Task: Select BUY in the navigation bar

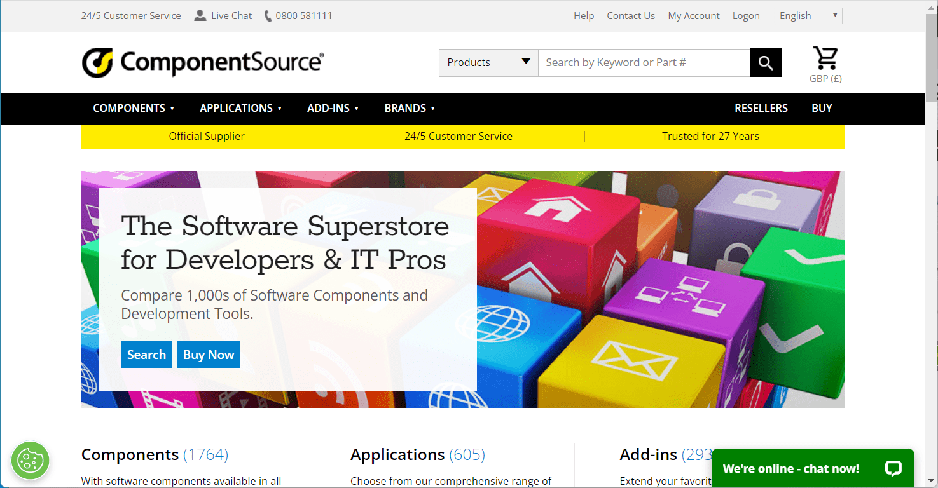Action: click(822, 108)
